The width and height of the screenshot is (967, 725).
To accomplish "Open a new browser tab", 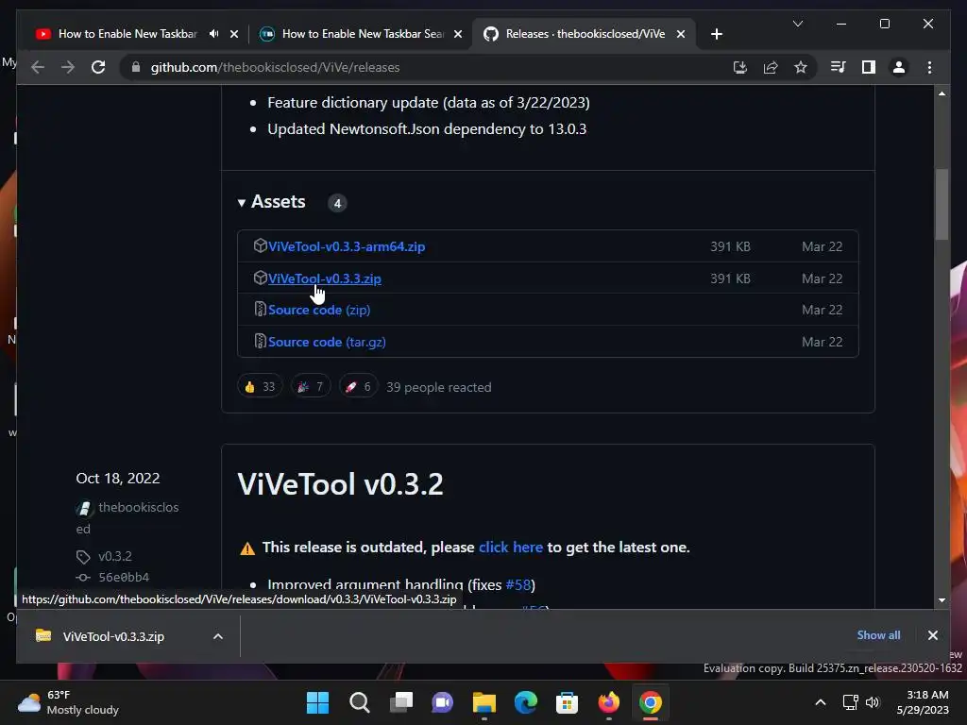I will pyautogui.click(x=716, y=34).
